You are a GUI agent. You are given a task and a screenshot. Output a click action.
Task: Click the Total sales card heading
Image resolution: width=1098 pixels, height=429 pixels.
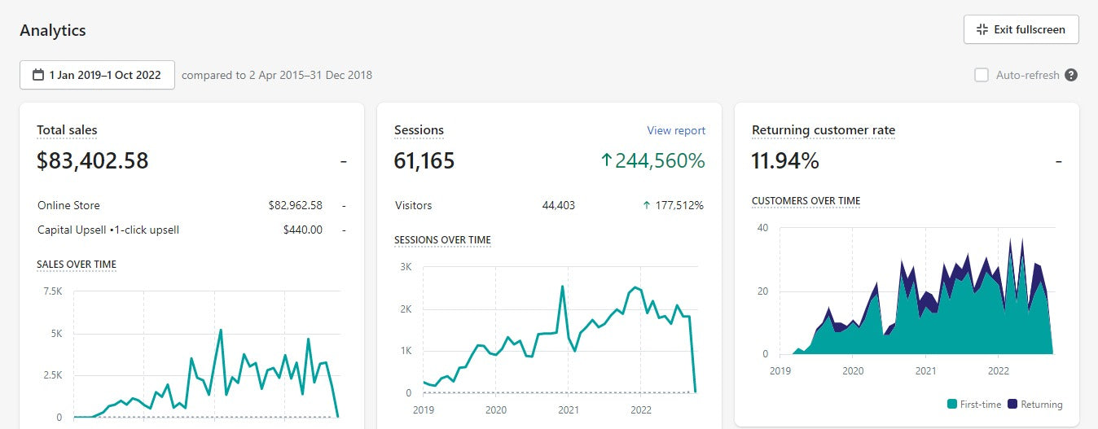(67, 130)
